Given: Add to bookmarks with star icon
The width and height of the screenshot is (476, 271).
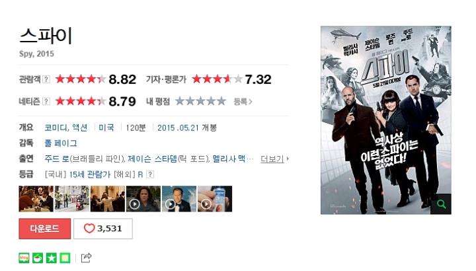Looking at the screenshot, I should [x=52, y=258].
